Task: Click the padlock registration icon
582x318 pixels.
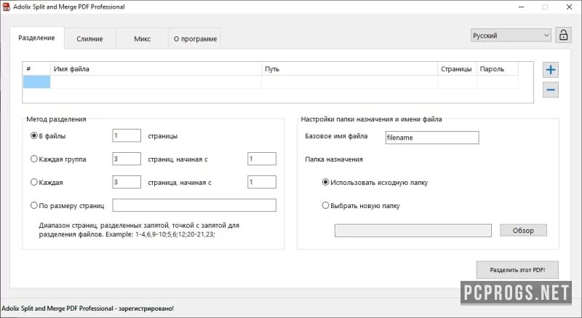Action: [563, 35]
